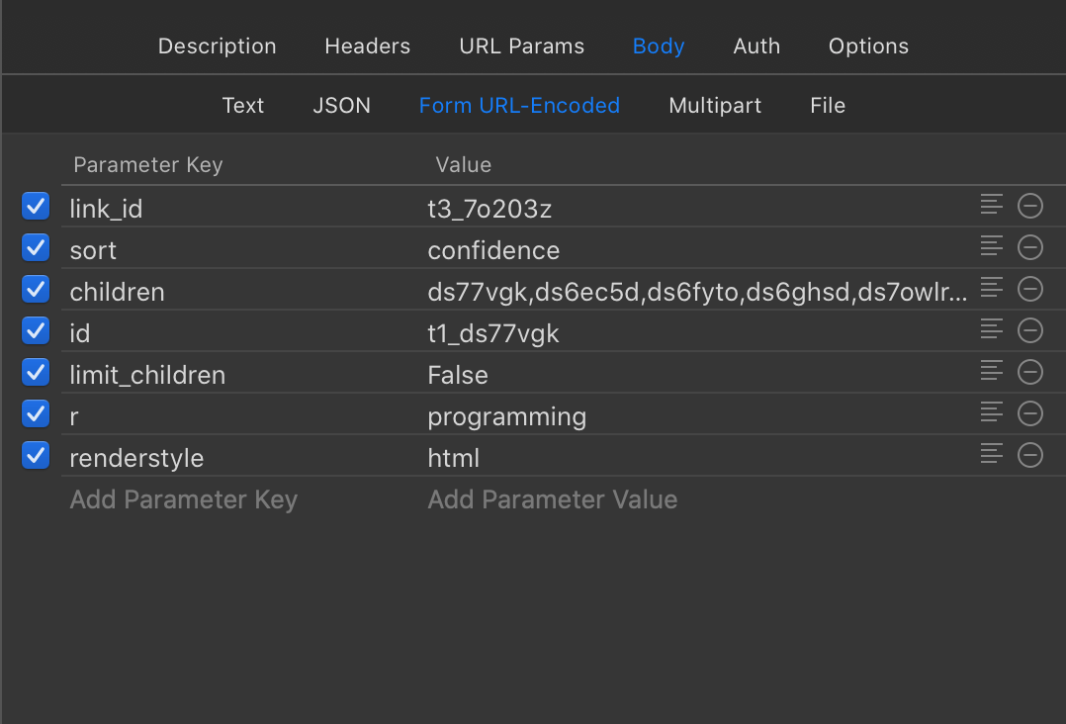Remove the renderstyle parameter row
The width and height of the screenshot is (1066, 724).
coord(1030,455)
